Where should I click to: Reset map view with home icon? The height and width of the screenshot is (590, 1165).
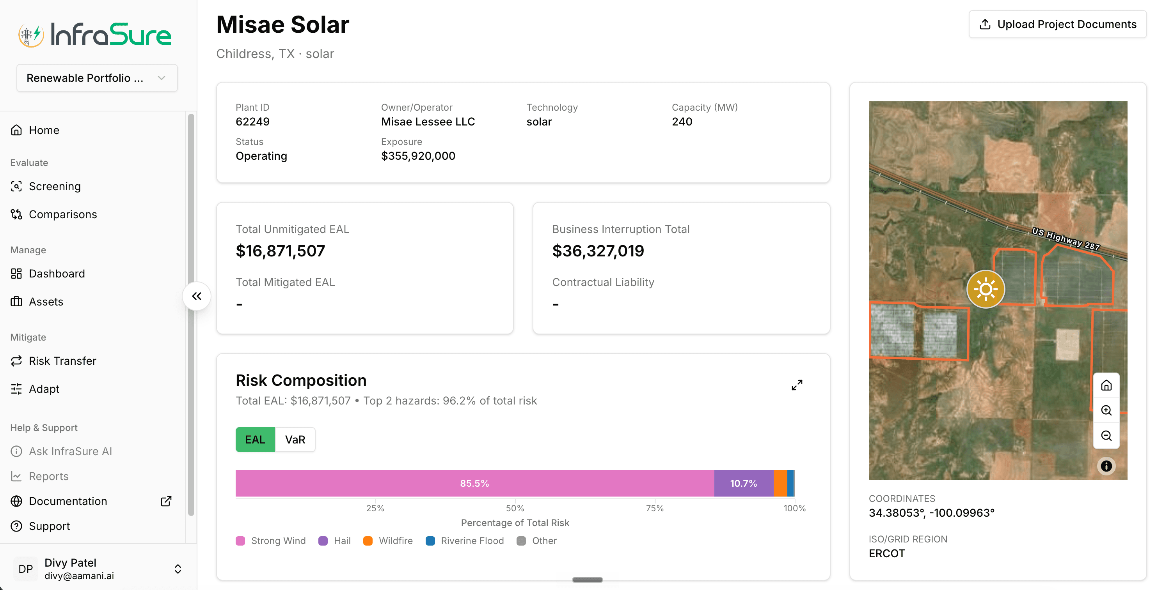[1106, 385]
